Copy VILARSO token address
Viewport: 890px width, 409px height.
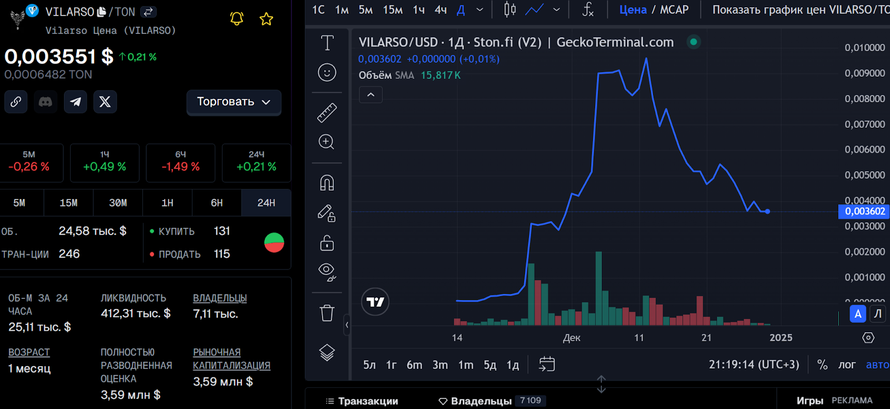click(x=101, y=12)
